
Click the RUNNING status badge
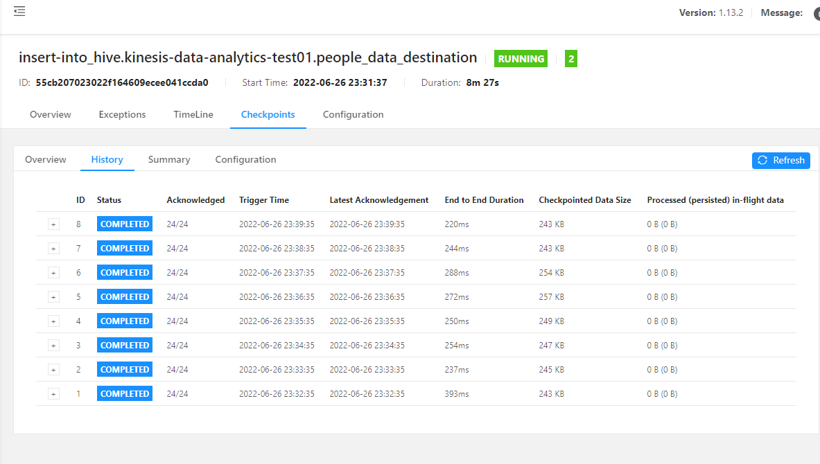(x=521, y=59)
